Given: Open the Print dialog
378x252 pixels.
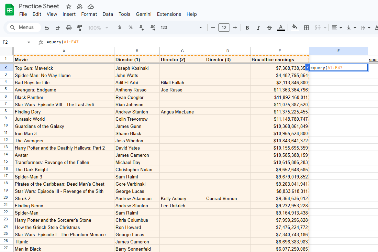Looking at the screenshot, I should click(x=68, y=27).
